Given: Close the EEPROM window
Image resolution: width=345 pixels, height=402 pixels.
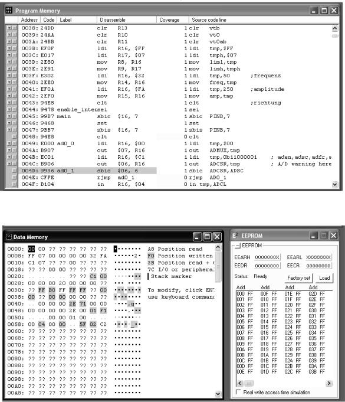Looking at the screenshot, I should point(333,236).
